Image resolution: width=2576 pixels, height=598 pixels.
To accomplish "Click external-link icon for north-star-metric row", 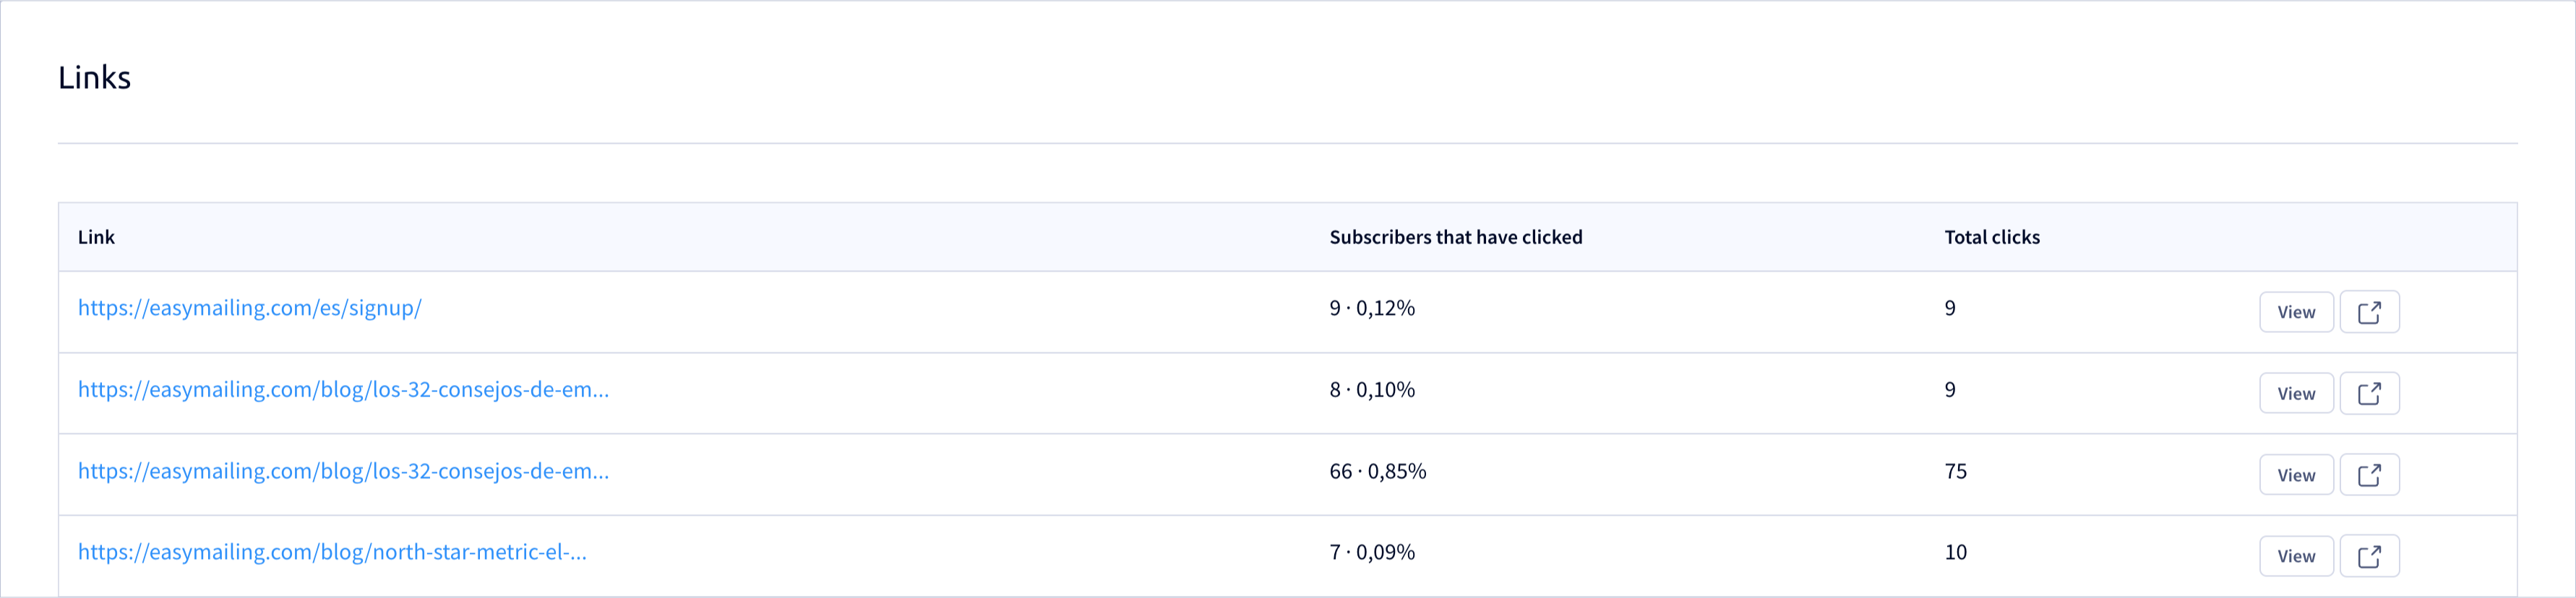I will (x=2369, y=556).
